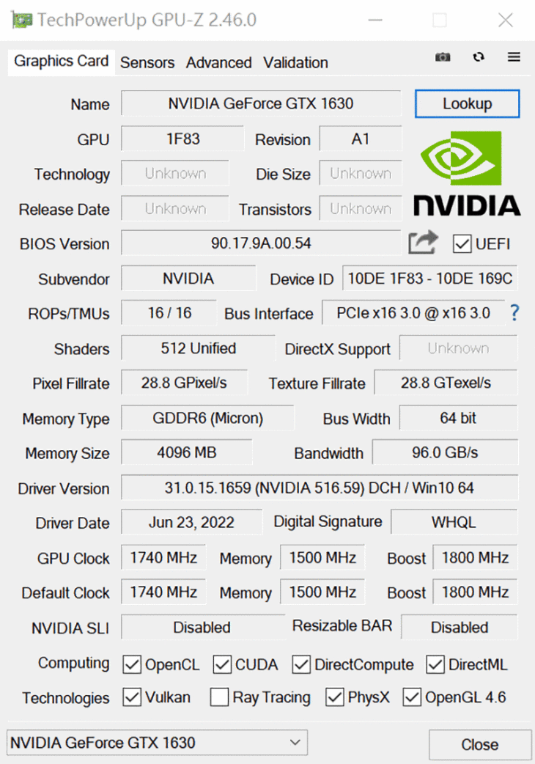The width and height of the screenshot is (535, 764).
Task: Open the Advanced tab
Action: (x=218, y=62)
